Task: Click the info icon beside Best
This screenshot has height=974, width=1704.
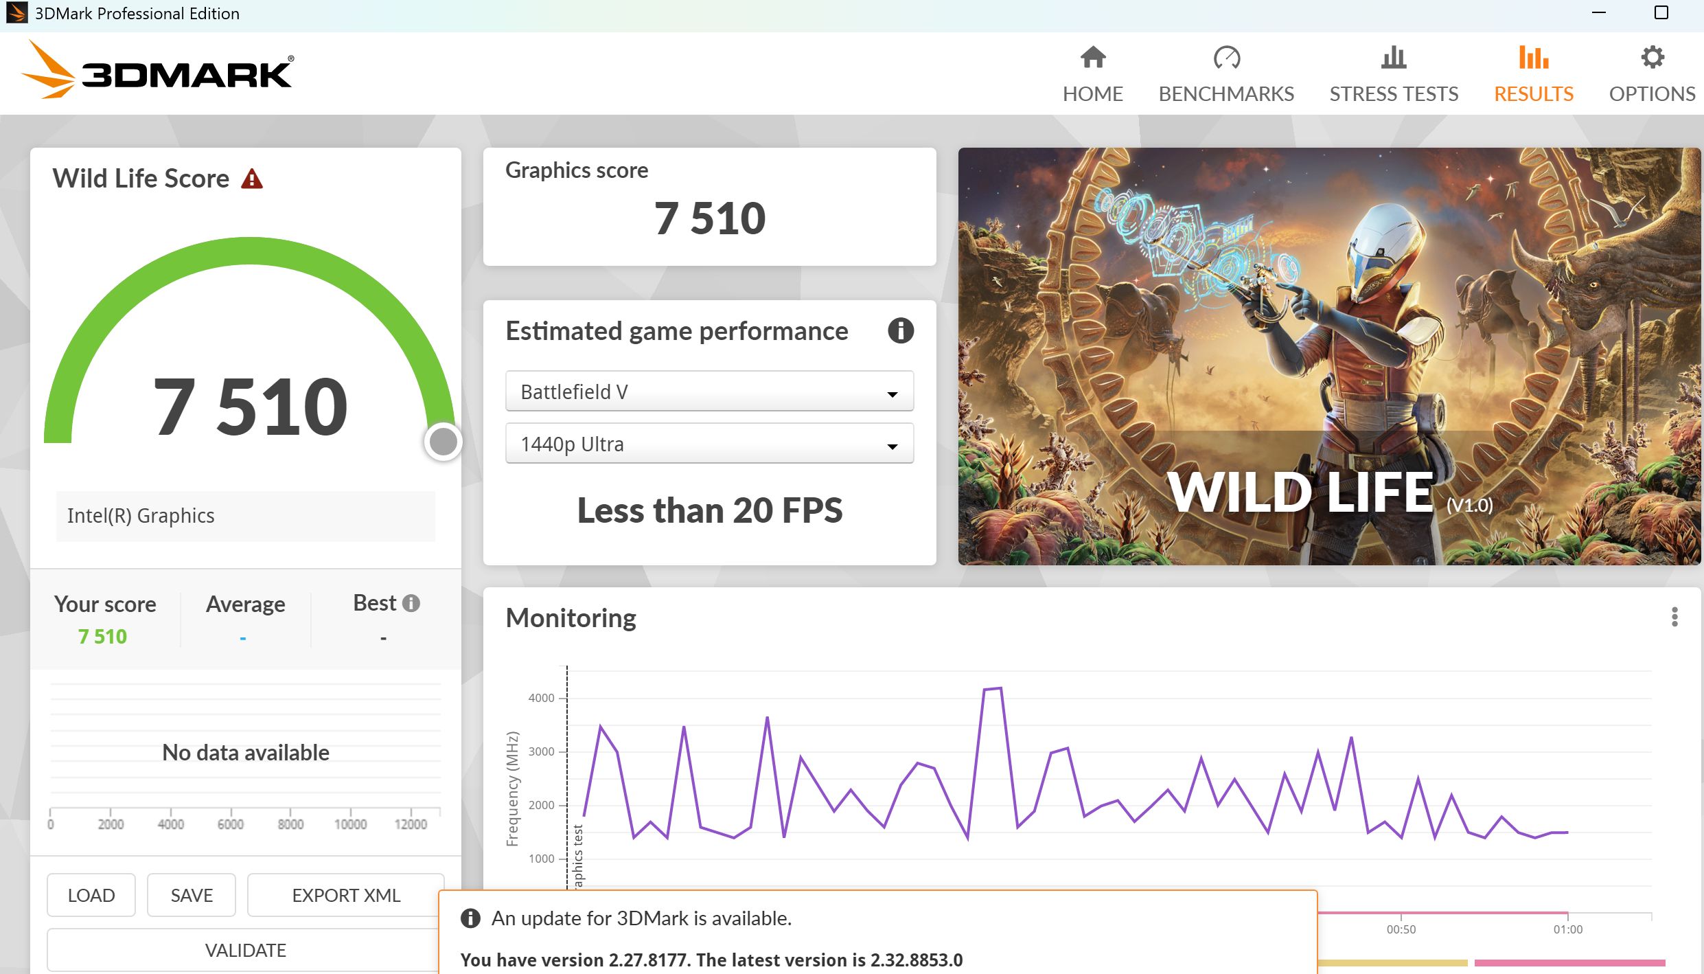Action: [411, 603]
